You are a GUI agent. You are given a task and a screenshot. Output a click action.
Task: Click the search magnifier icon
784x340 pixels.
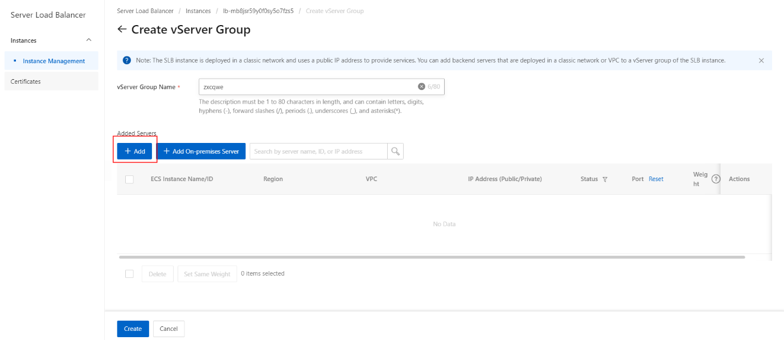pyautogui.click(x=396, y=151)
